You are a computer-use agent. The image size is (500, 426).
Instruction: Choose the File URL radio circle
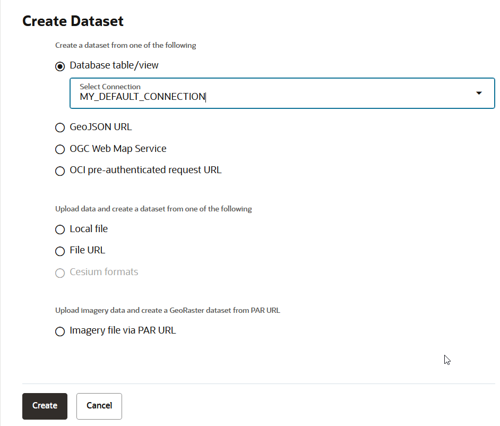pyautogui.click(x=60, y=251)
